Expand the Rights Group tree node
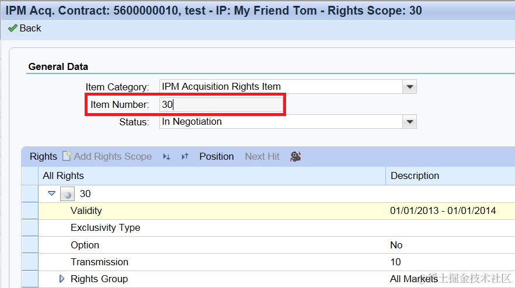 (61, 279)
